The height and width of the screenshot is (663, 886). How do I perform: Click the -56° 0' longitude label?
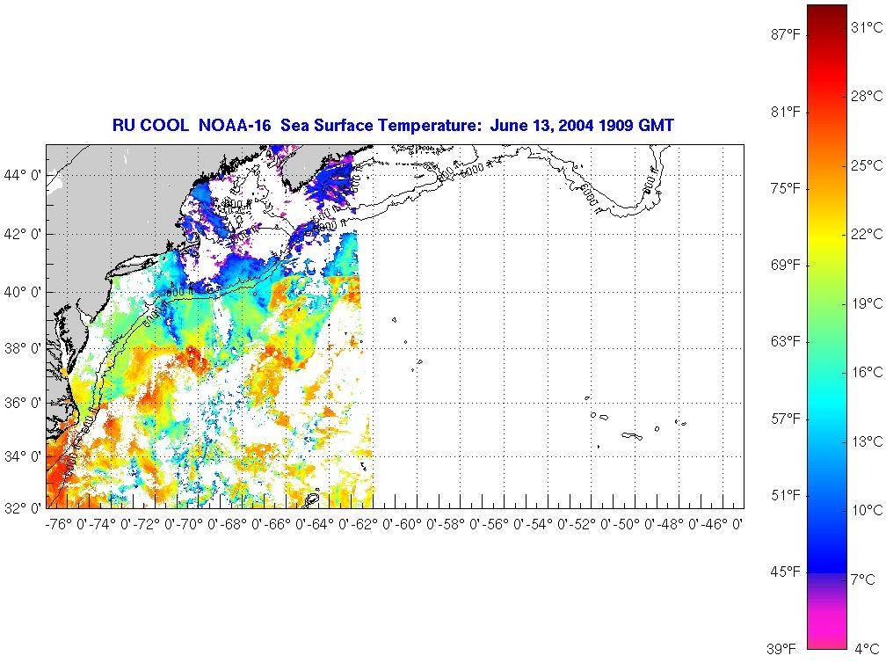click(x=504, y=525)
